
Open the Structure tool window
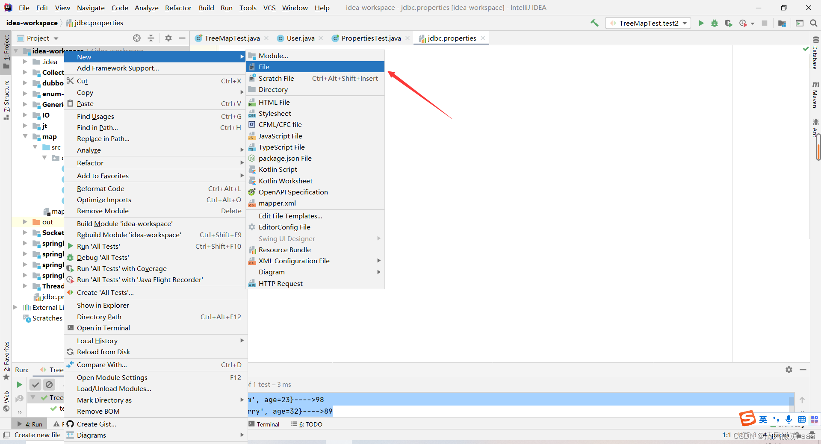click(x=6, y=100)
